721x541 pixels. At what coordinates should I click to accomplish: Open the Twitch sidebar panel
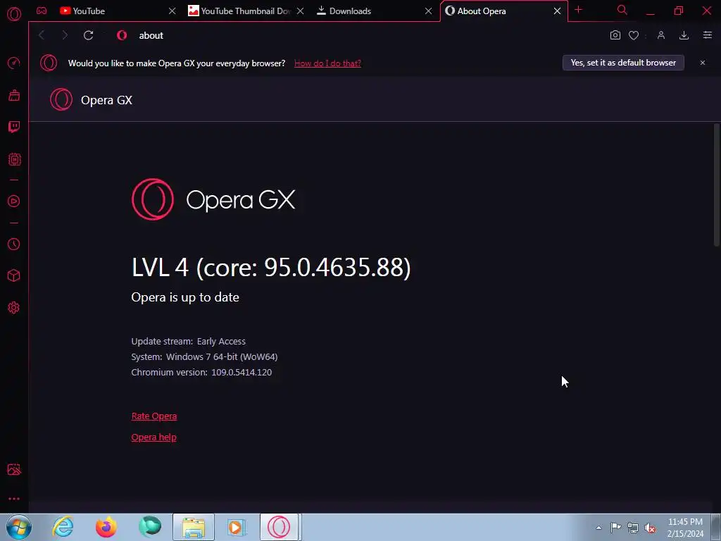tap(14, 127)
